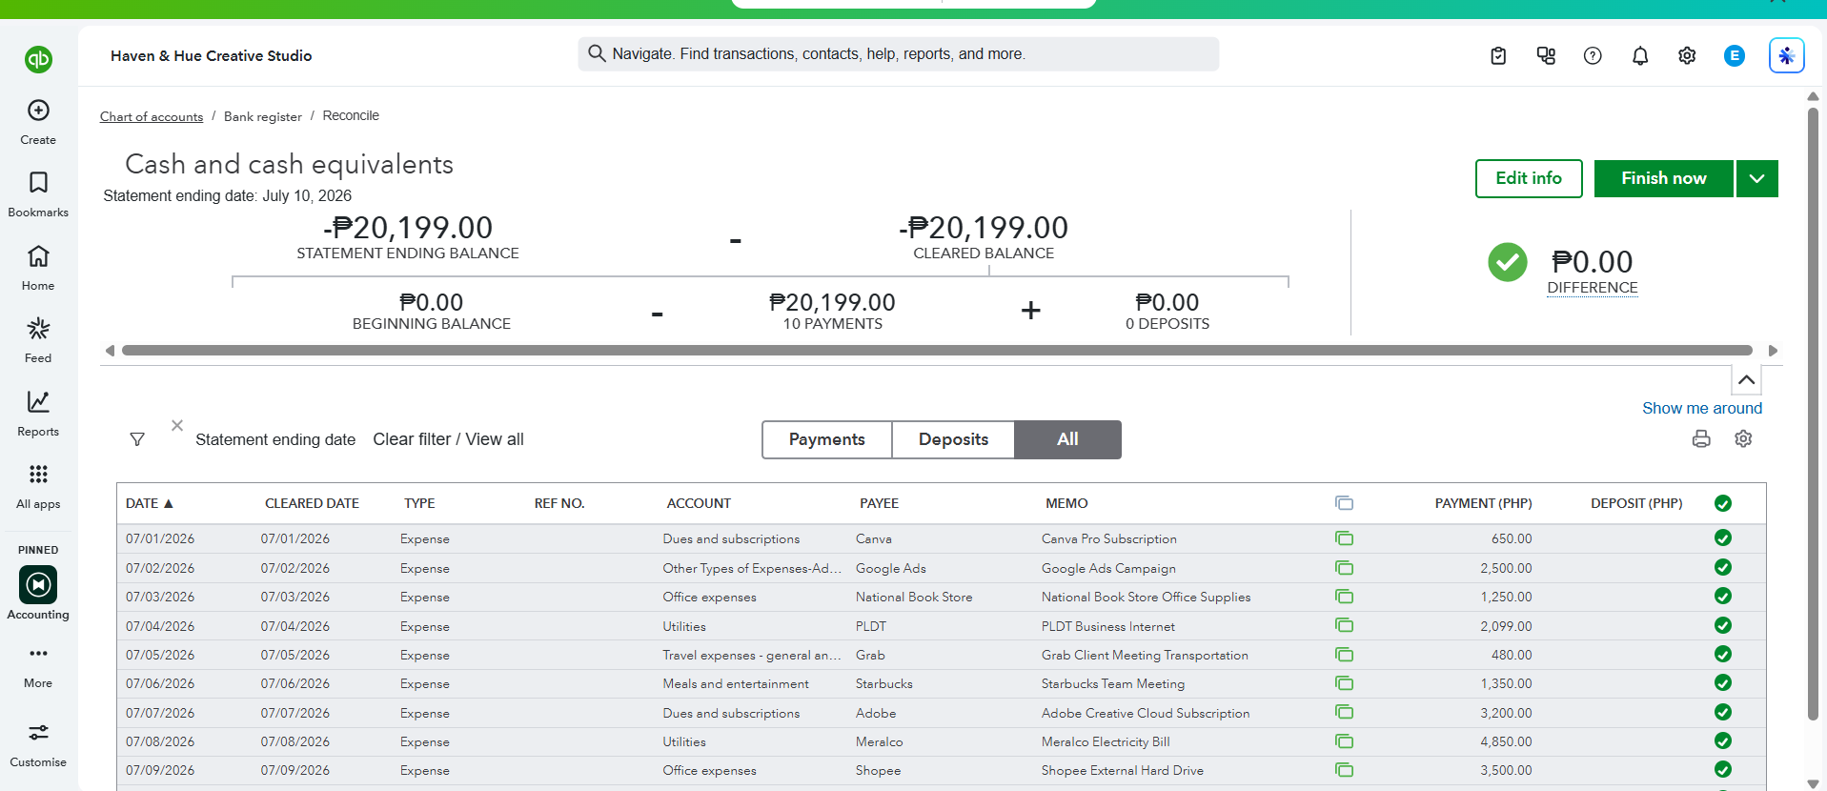Open Reports from the sidebar

click(x=38, y=414)
